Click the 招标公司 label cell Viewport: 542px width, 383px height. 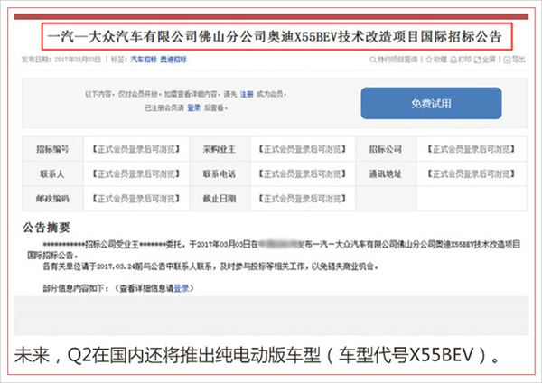(386, 149)
